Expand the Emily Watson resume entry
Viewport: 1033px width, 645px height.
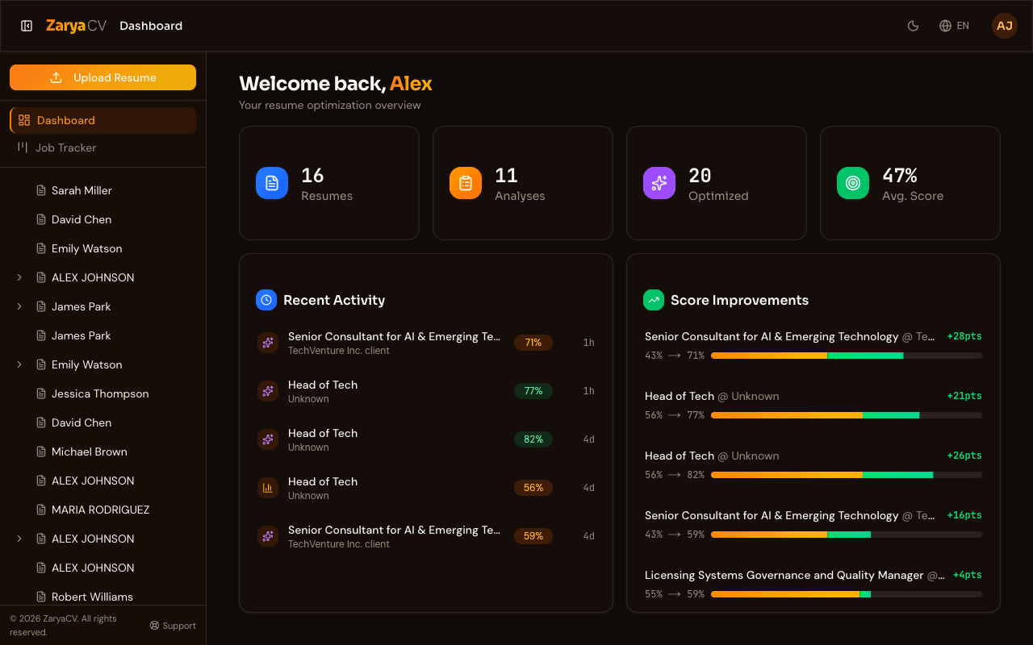[19, 364]
